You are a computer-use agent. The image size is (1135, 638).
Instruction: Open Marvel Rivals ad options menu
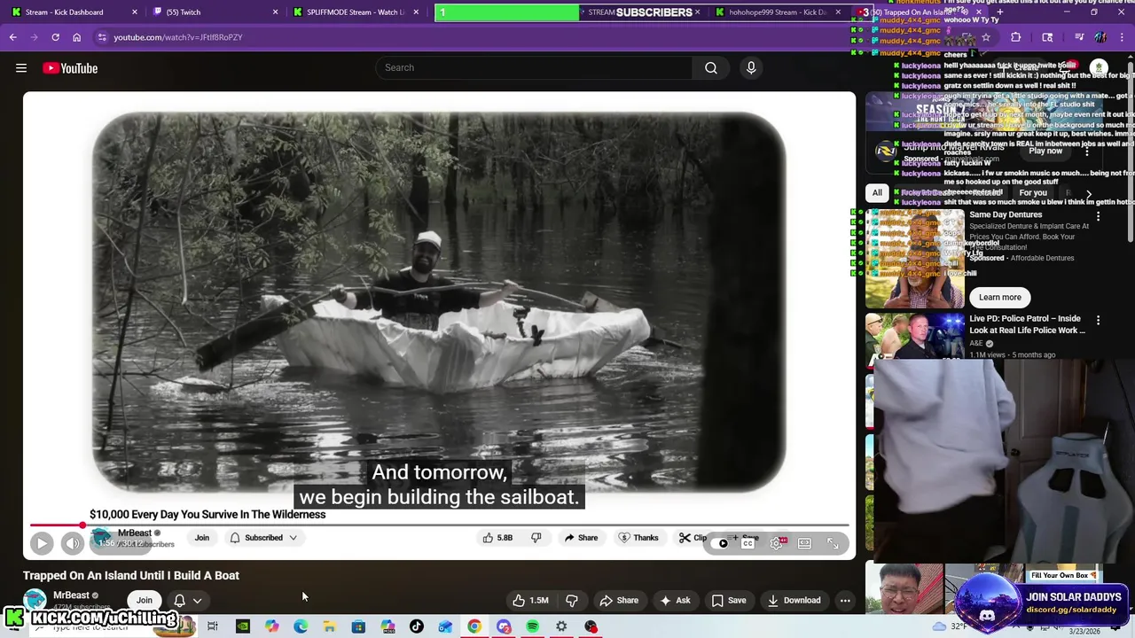pos(1087,152)
